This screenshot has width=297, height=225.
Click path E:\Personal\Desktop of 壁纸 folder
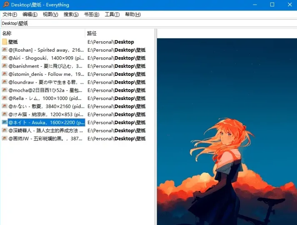click(x=111, y=42)
